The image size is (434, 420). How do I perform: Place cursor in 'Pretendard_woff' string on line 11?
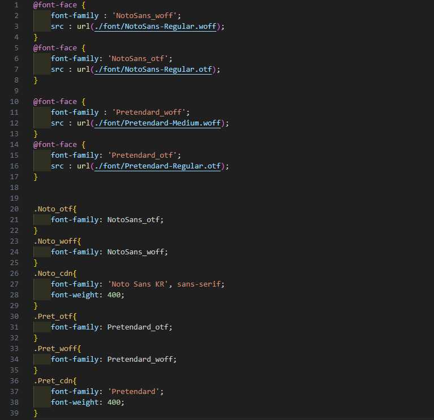(149, 112)
